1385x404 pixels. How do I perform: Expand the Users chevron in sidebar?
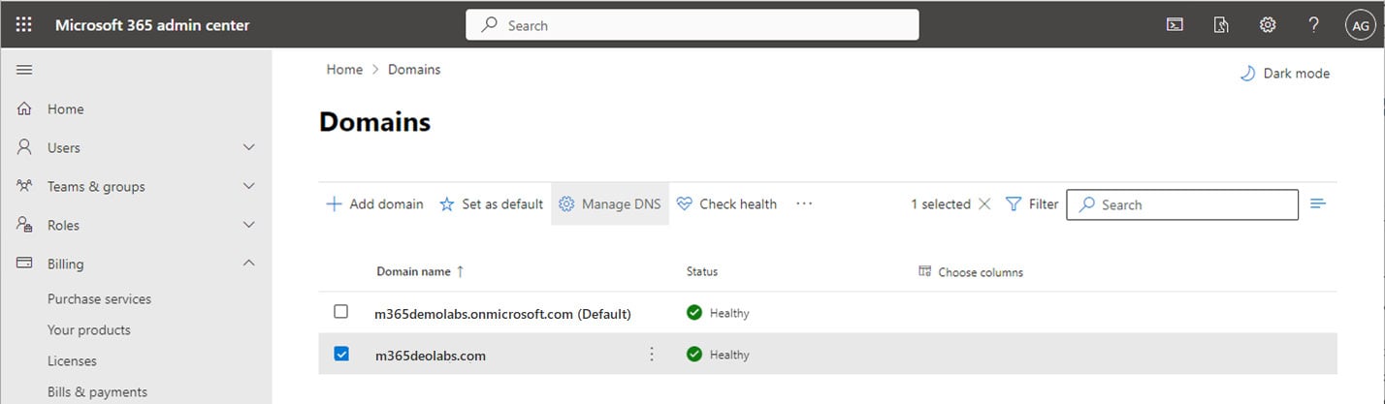249,147
